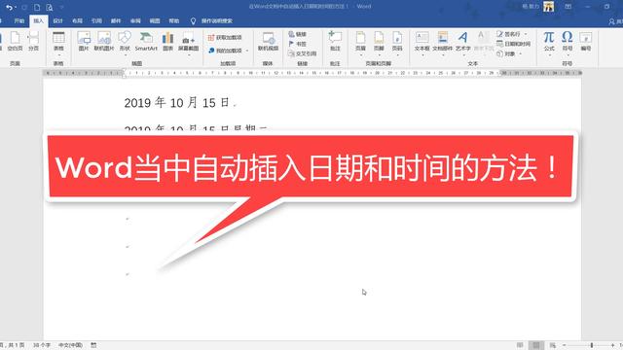623x350 pixels.
Task: Insert a hyperlink (链接)
Action: [298, 34]
